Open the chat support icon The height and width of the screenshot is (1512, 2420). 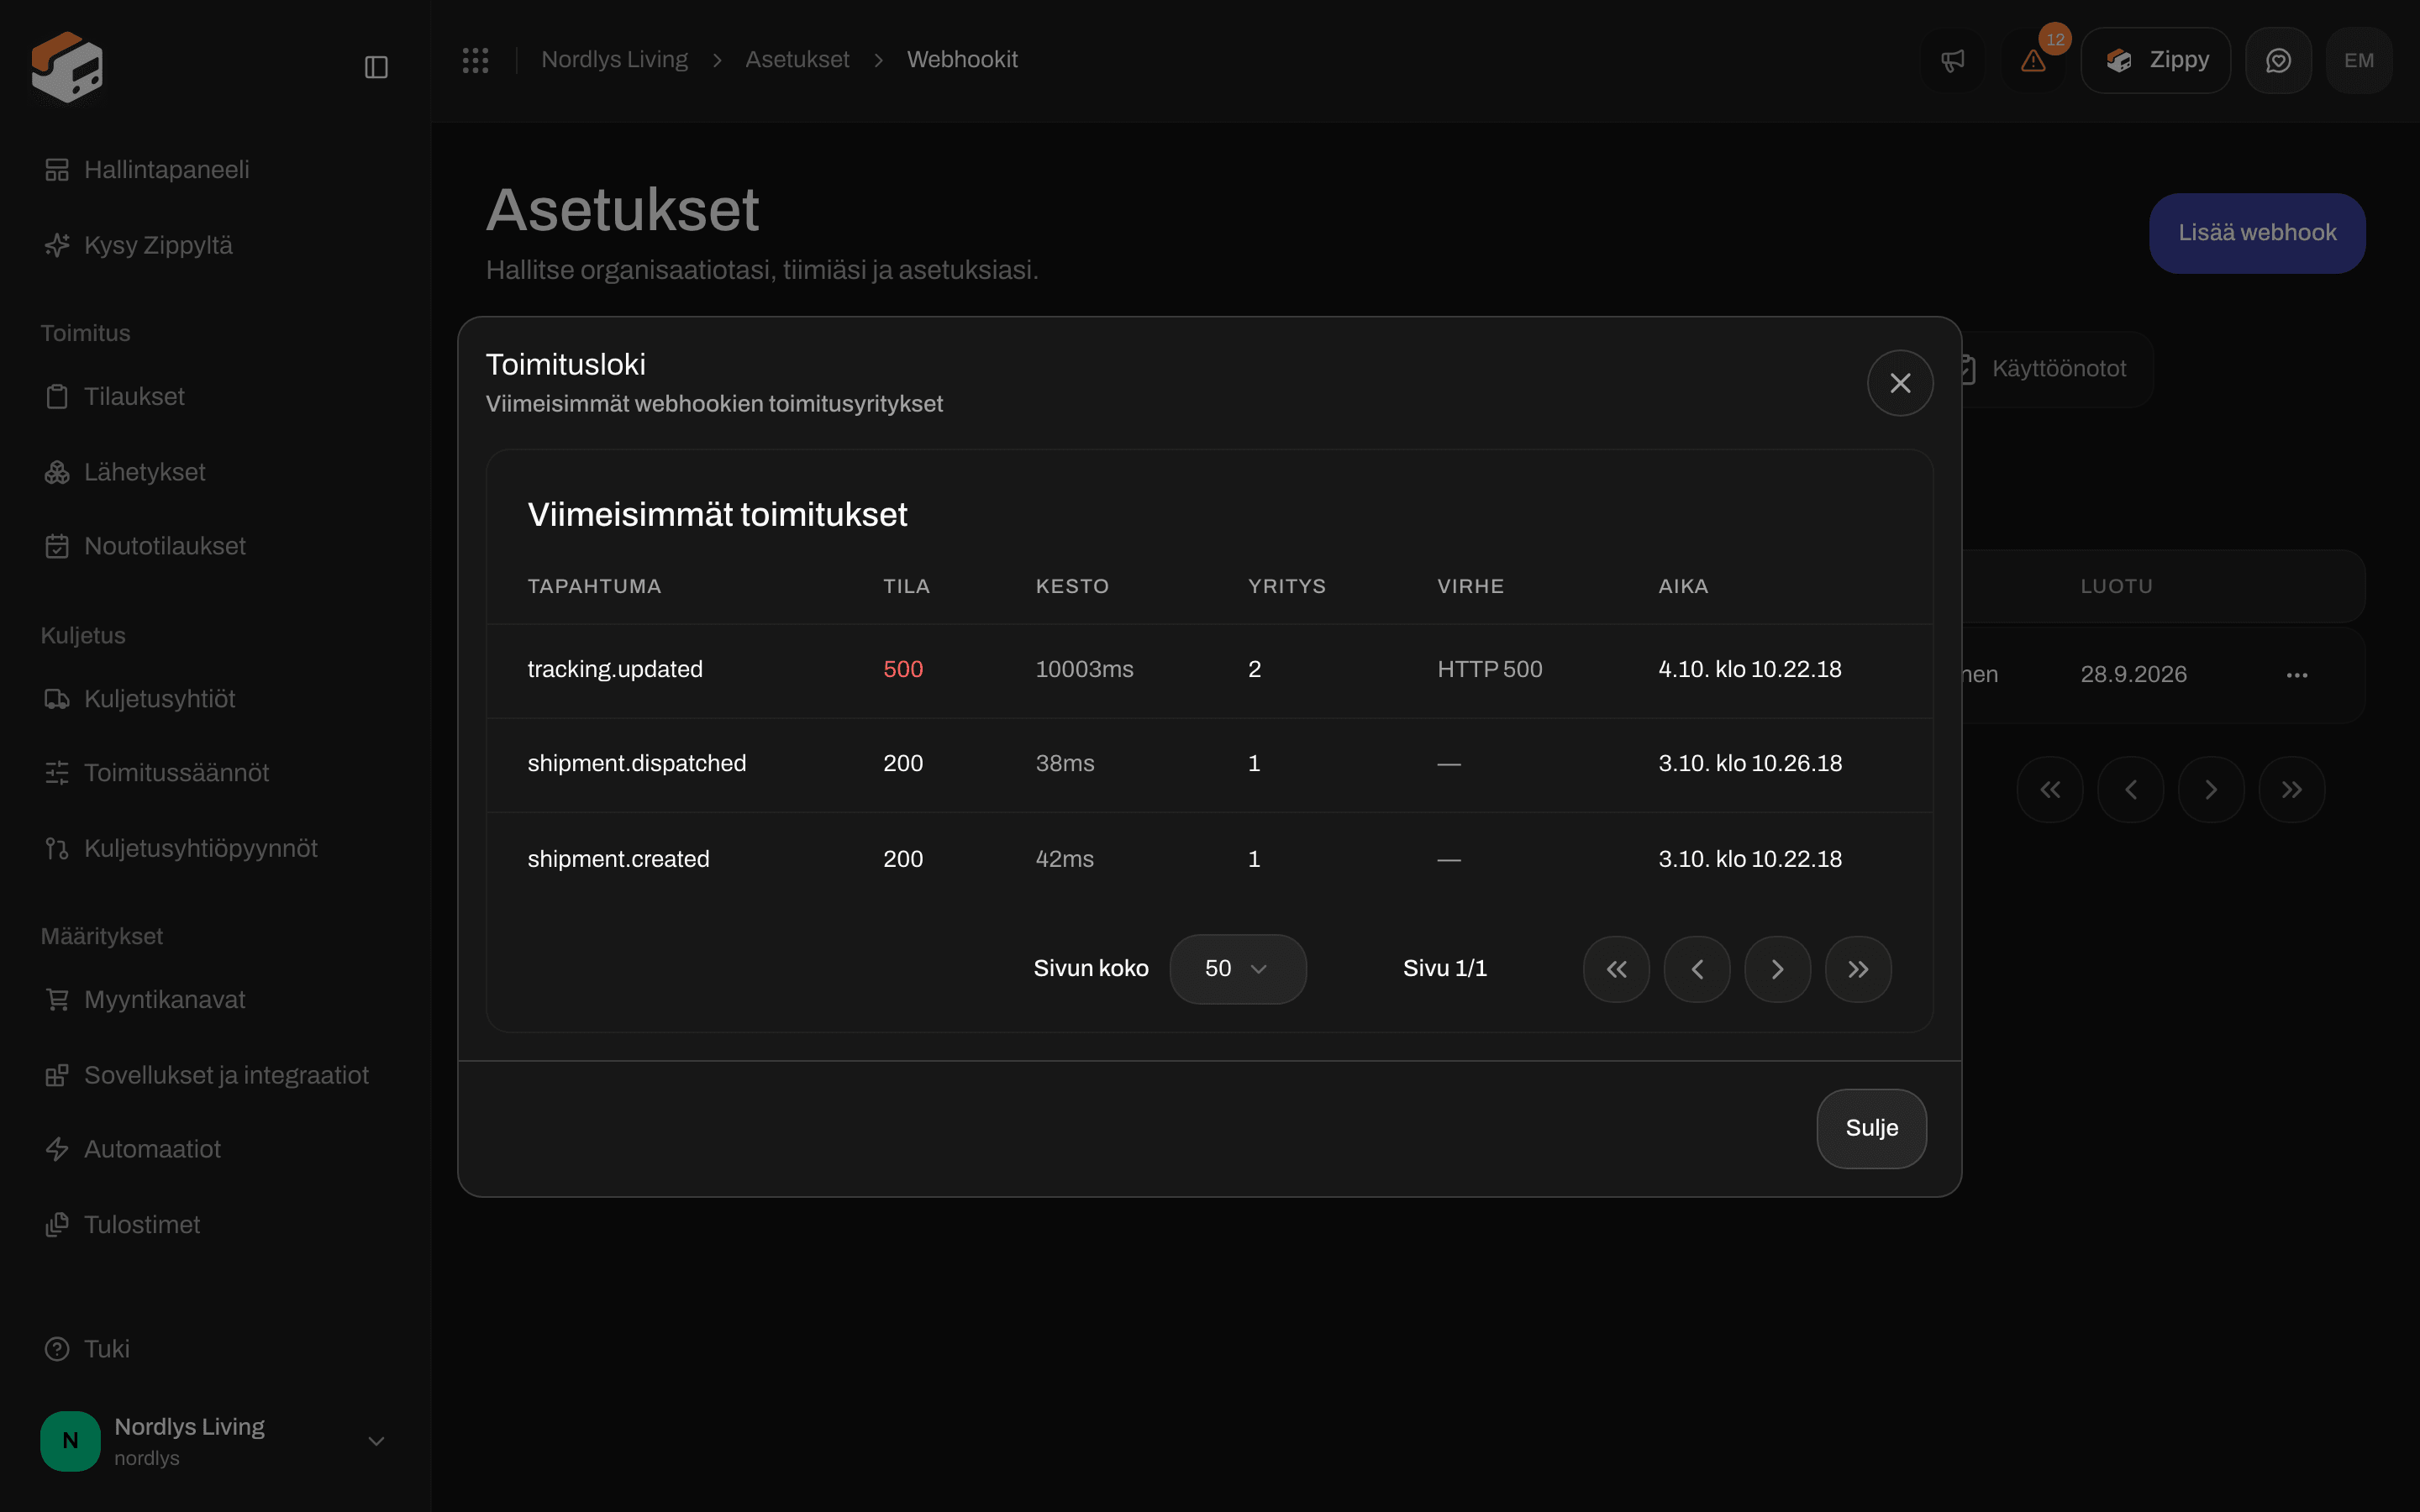(x=2278, y=61)
